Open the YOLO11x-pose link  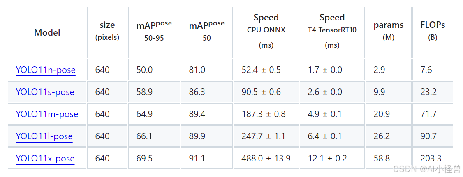45,159
